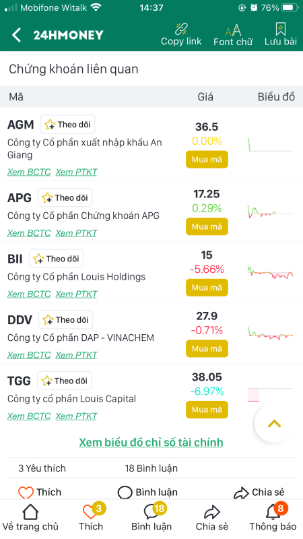The height and width of the screenshot is (539, 303).
Task: Open Xem biểu đồ chỉ số tài chính
Action: pyautogui.click(x=151, y=442)
